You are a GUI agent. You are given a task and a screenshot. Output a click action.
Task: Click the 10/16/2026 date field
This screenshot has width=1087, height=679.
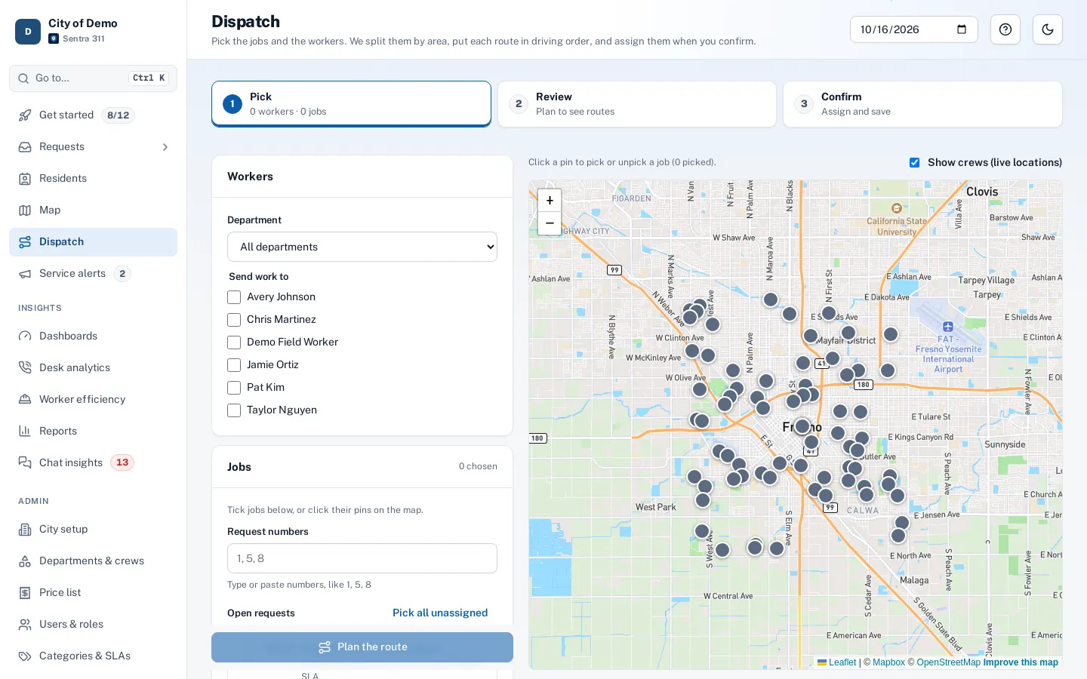click(x=914, y=29)
